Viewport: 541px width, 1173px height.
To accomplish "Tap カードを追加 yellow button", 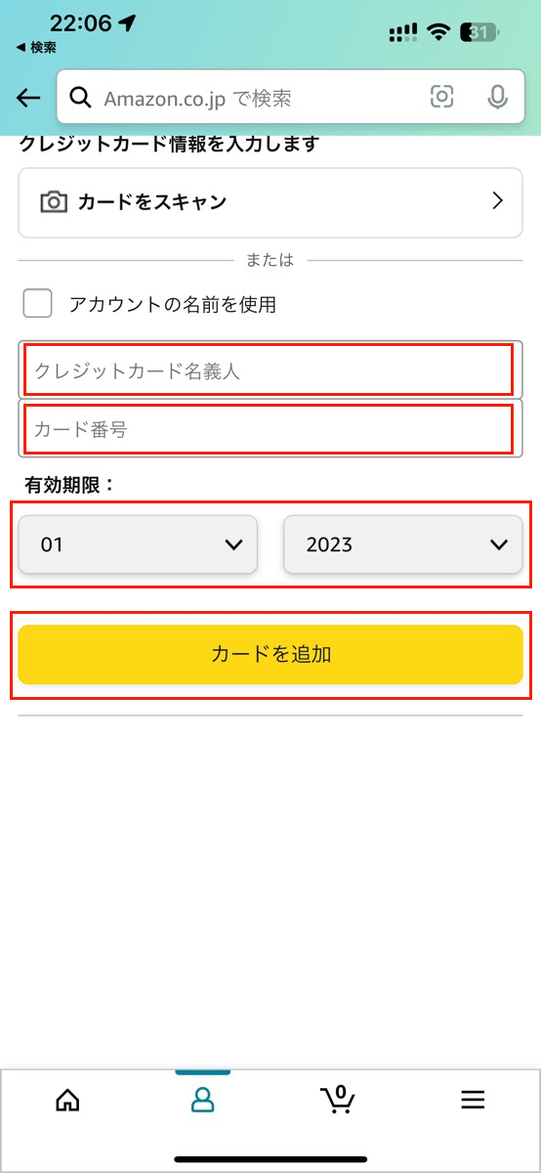I will tap(270, 654).
